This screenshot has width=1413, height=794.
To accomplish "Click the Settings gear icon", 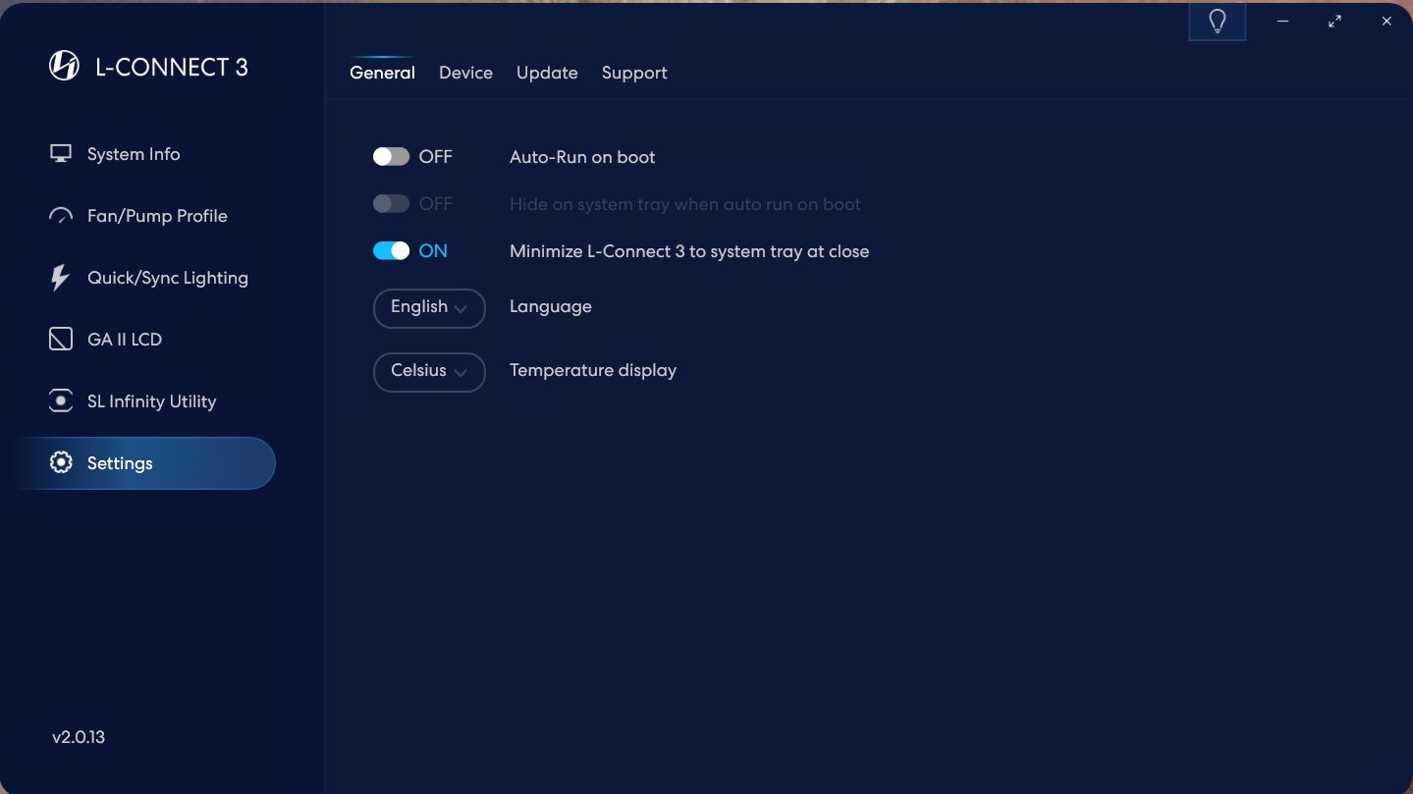I will (61, 463).
